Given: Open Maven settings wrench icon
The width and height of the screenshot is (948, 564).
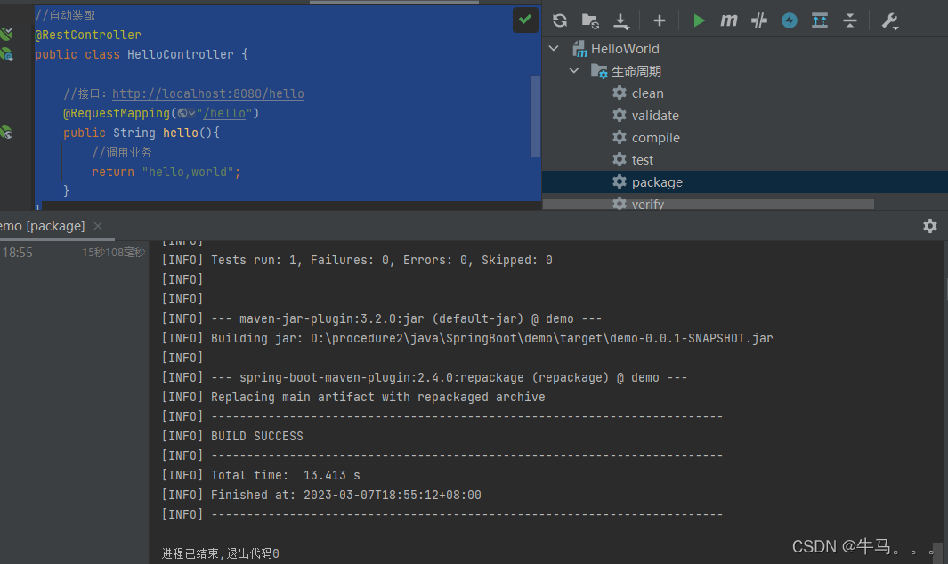Looking at the screenshot, I should [x=890, y=21].
